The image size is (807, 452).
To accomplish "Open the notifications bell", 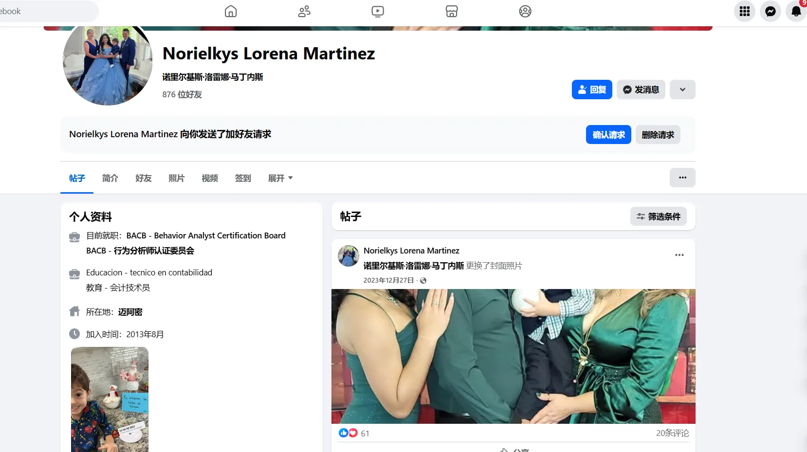I will (x=796, y=11).
